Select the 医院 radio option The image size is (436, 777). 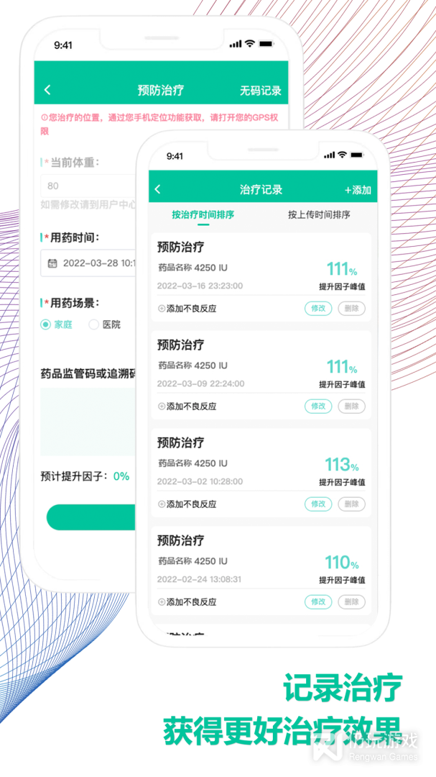tap(93, 324)
